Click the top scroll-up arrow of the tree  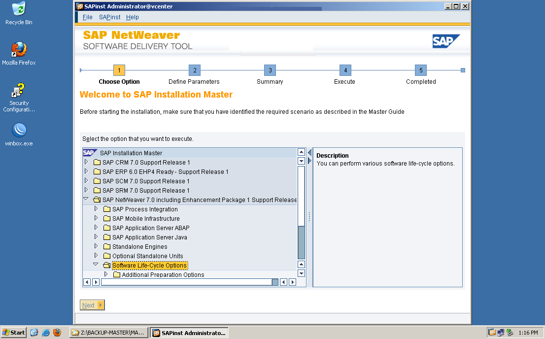pos(302,152)
